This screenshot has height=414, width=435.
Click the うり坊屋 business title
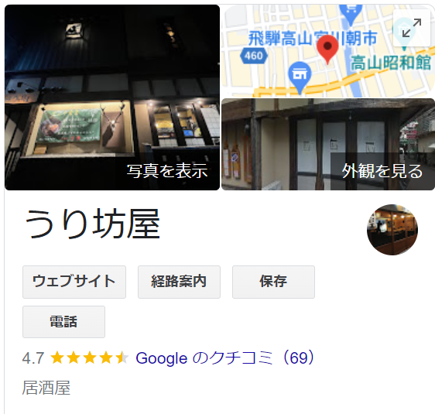[93, 224]
